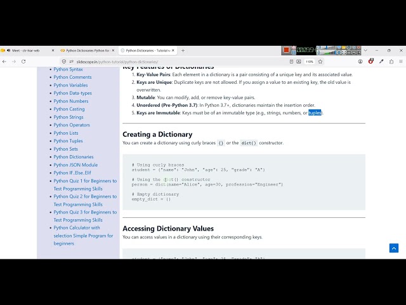The image size is (406, 305).
Task: Expand the list all tabs chevron
Action: coord(365,51)
